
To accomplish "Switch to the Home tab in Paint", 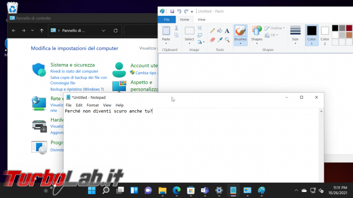I will tap(185, 20).
